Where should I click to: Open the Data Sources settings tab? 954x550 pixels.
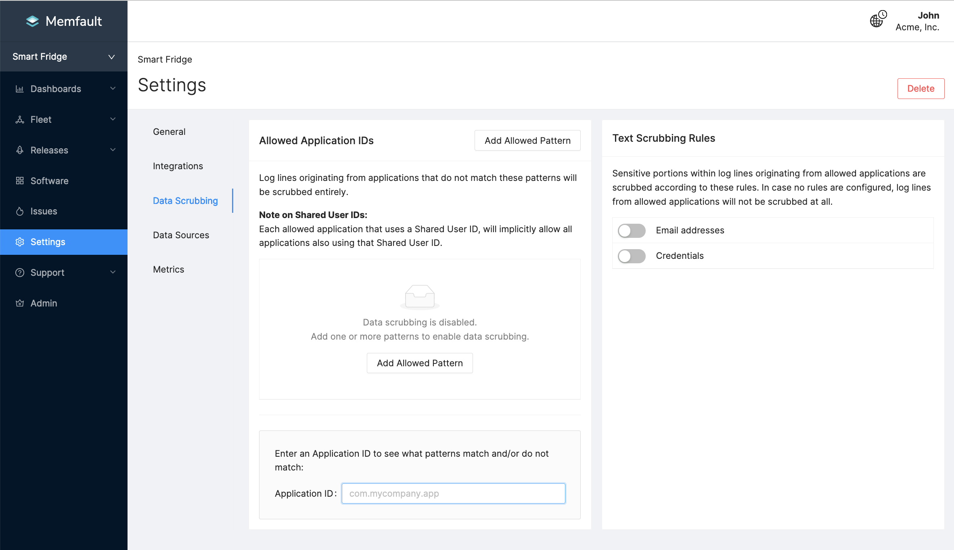coord(181,235)
